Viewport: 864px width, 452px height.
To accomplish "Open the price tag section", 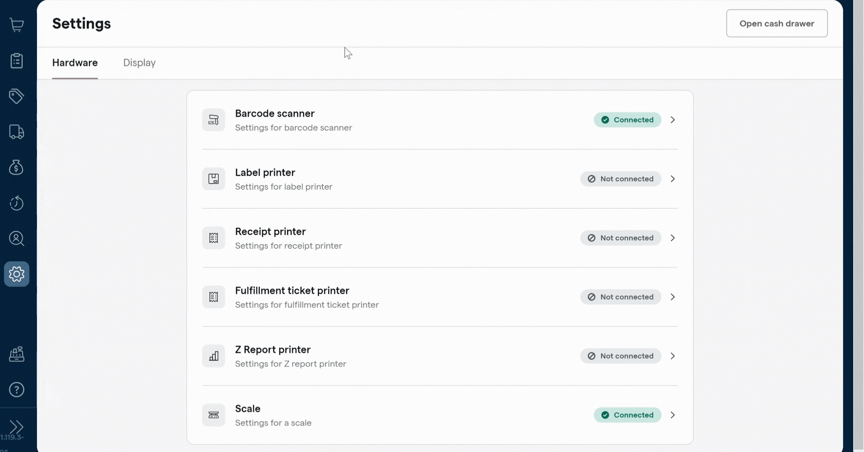I will coord(17,96).
